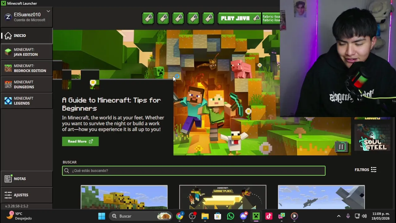The width and height of the screenshot is (396, 223).
Task: Open WhatsApp from the taskbar
Action: (230, 216)
